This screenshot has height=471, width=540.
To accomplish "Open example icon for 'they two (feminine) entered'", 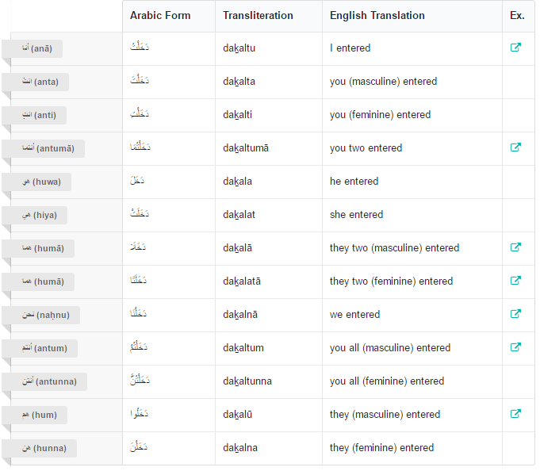I will [x=515, y=281].
